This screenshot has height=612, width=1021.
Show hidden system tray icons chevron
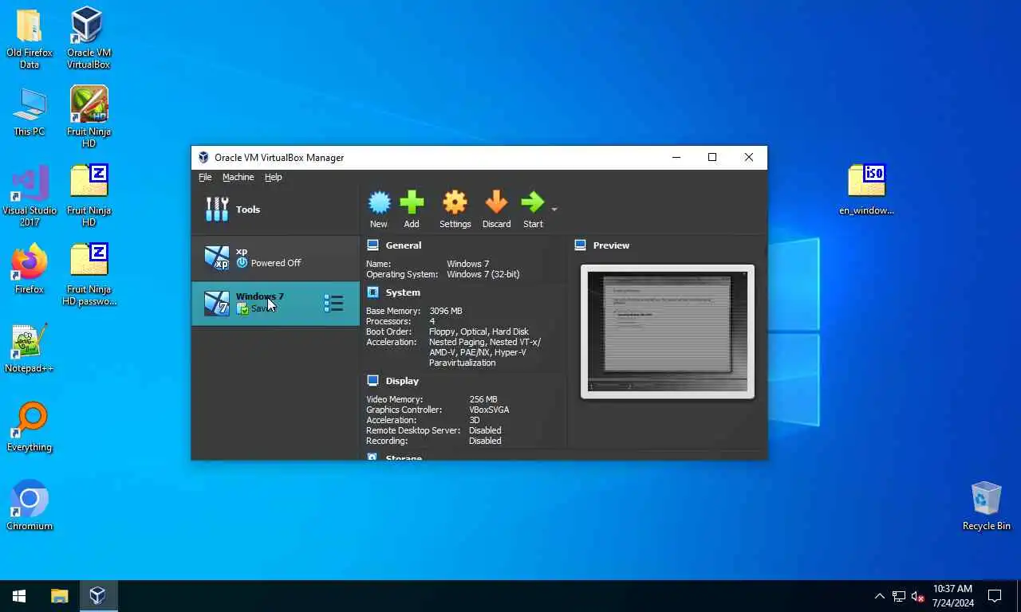pos(880,596)
